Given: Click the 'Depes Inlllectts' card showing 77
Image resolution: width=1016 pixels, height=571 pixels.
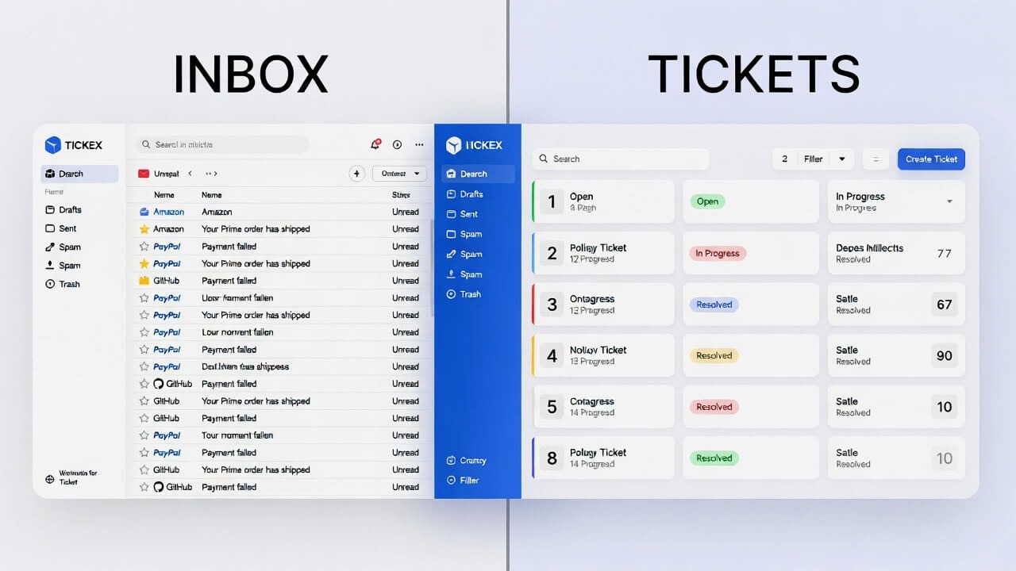Looking at the screenshot, I should [x=896, y=253].
